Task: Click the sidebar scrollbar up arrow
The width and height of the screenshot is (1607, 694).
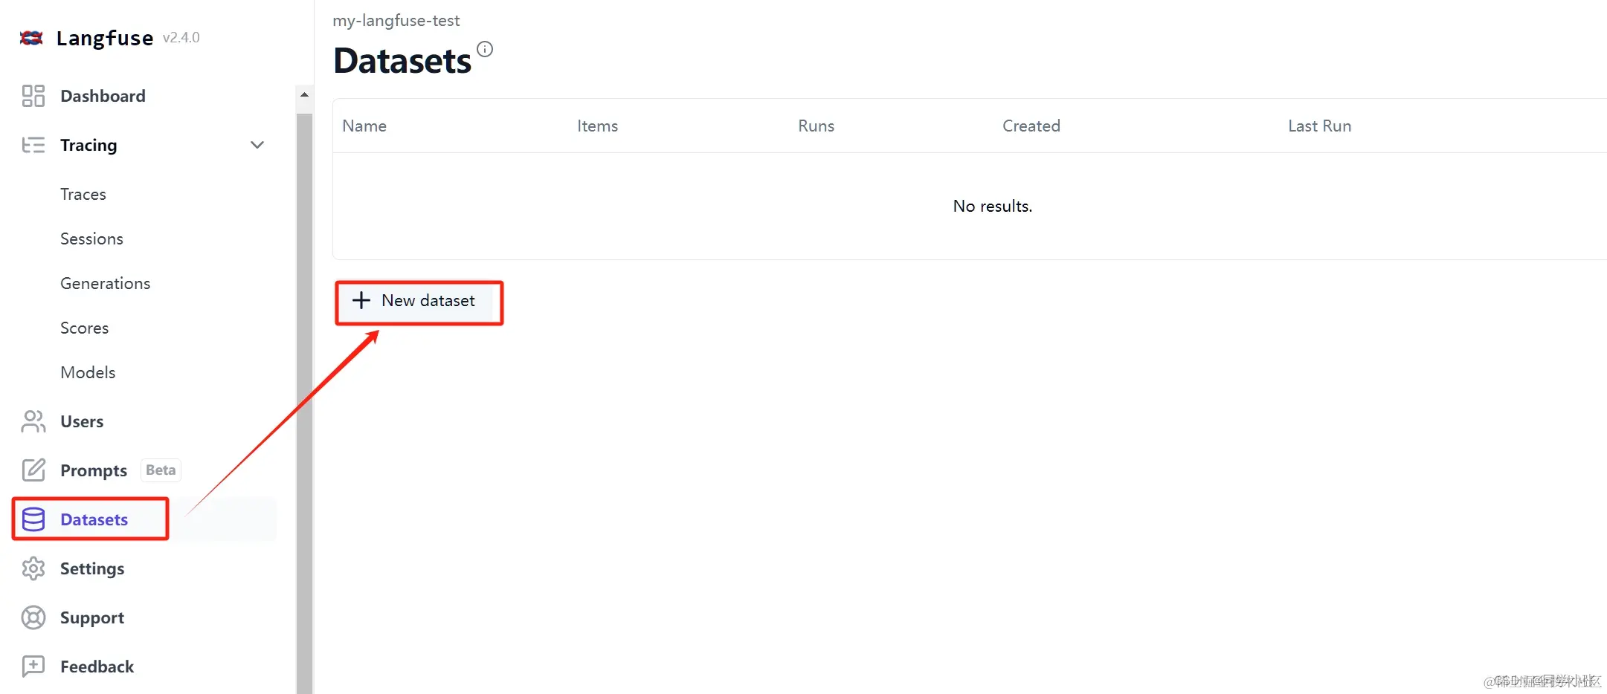Action: point(304,94)
